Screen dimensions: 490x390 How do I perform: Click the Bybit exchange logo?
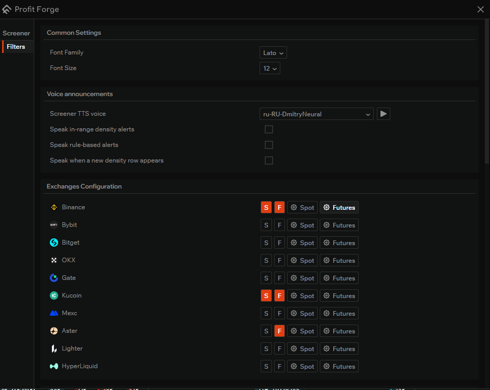(54, 225)
